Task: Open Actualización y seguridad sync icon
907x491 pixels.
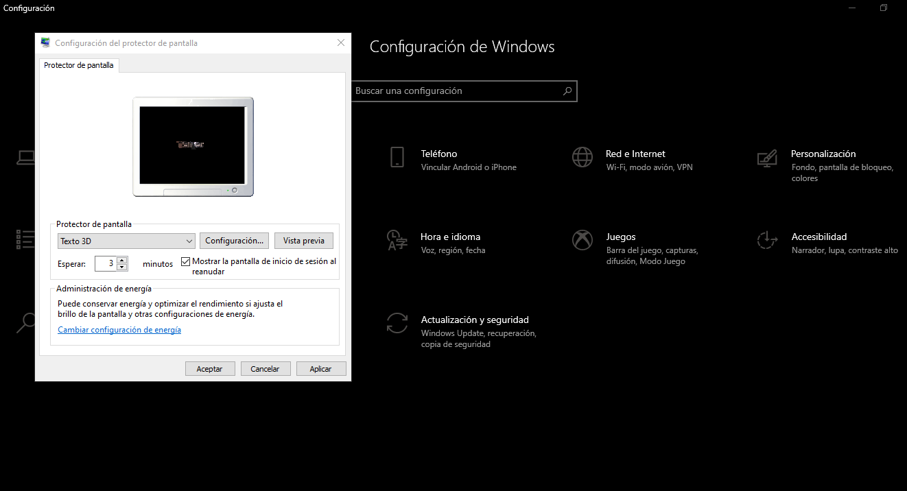Action: (x=397, y=323)
